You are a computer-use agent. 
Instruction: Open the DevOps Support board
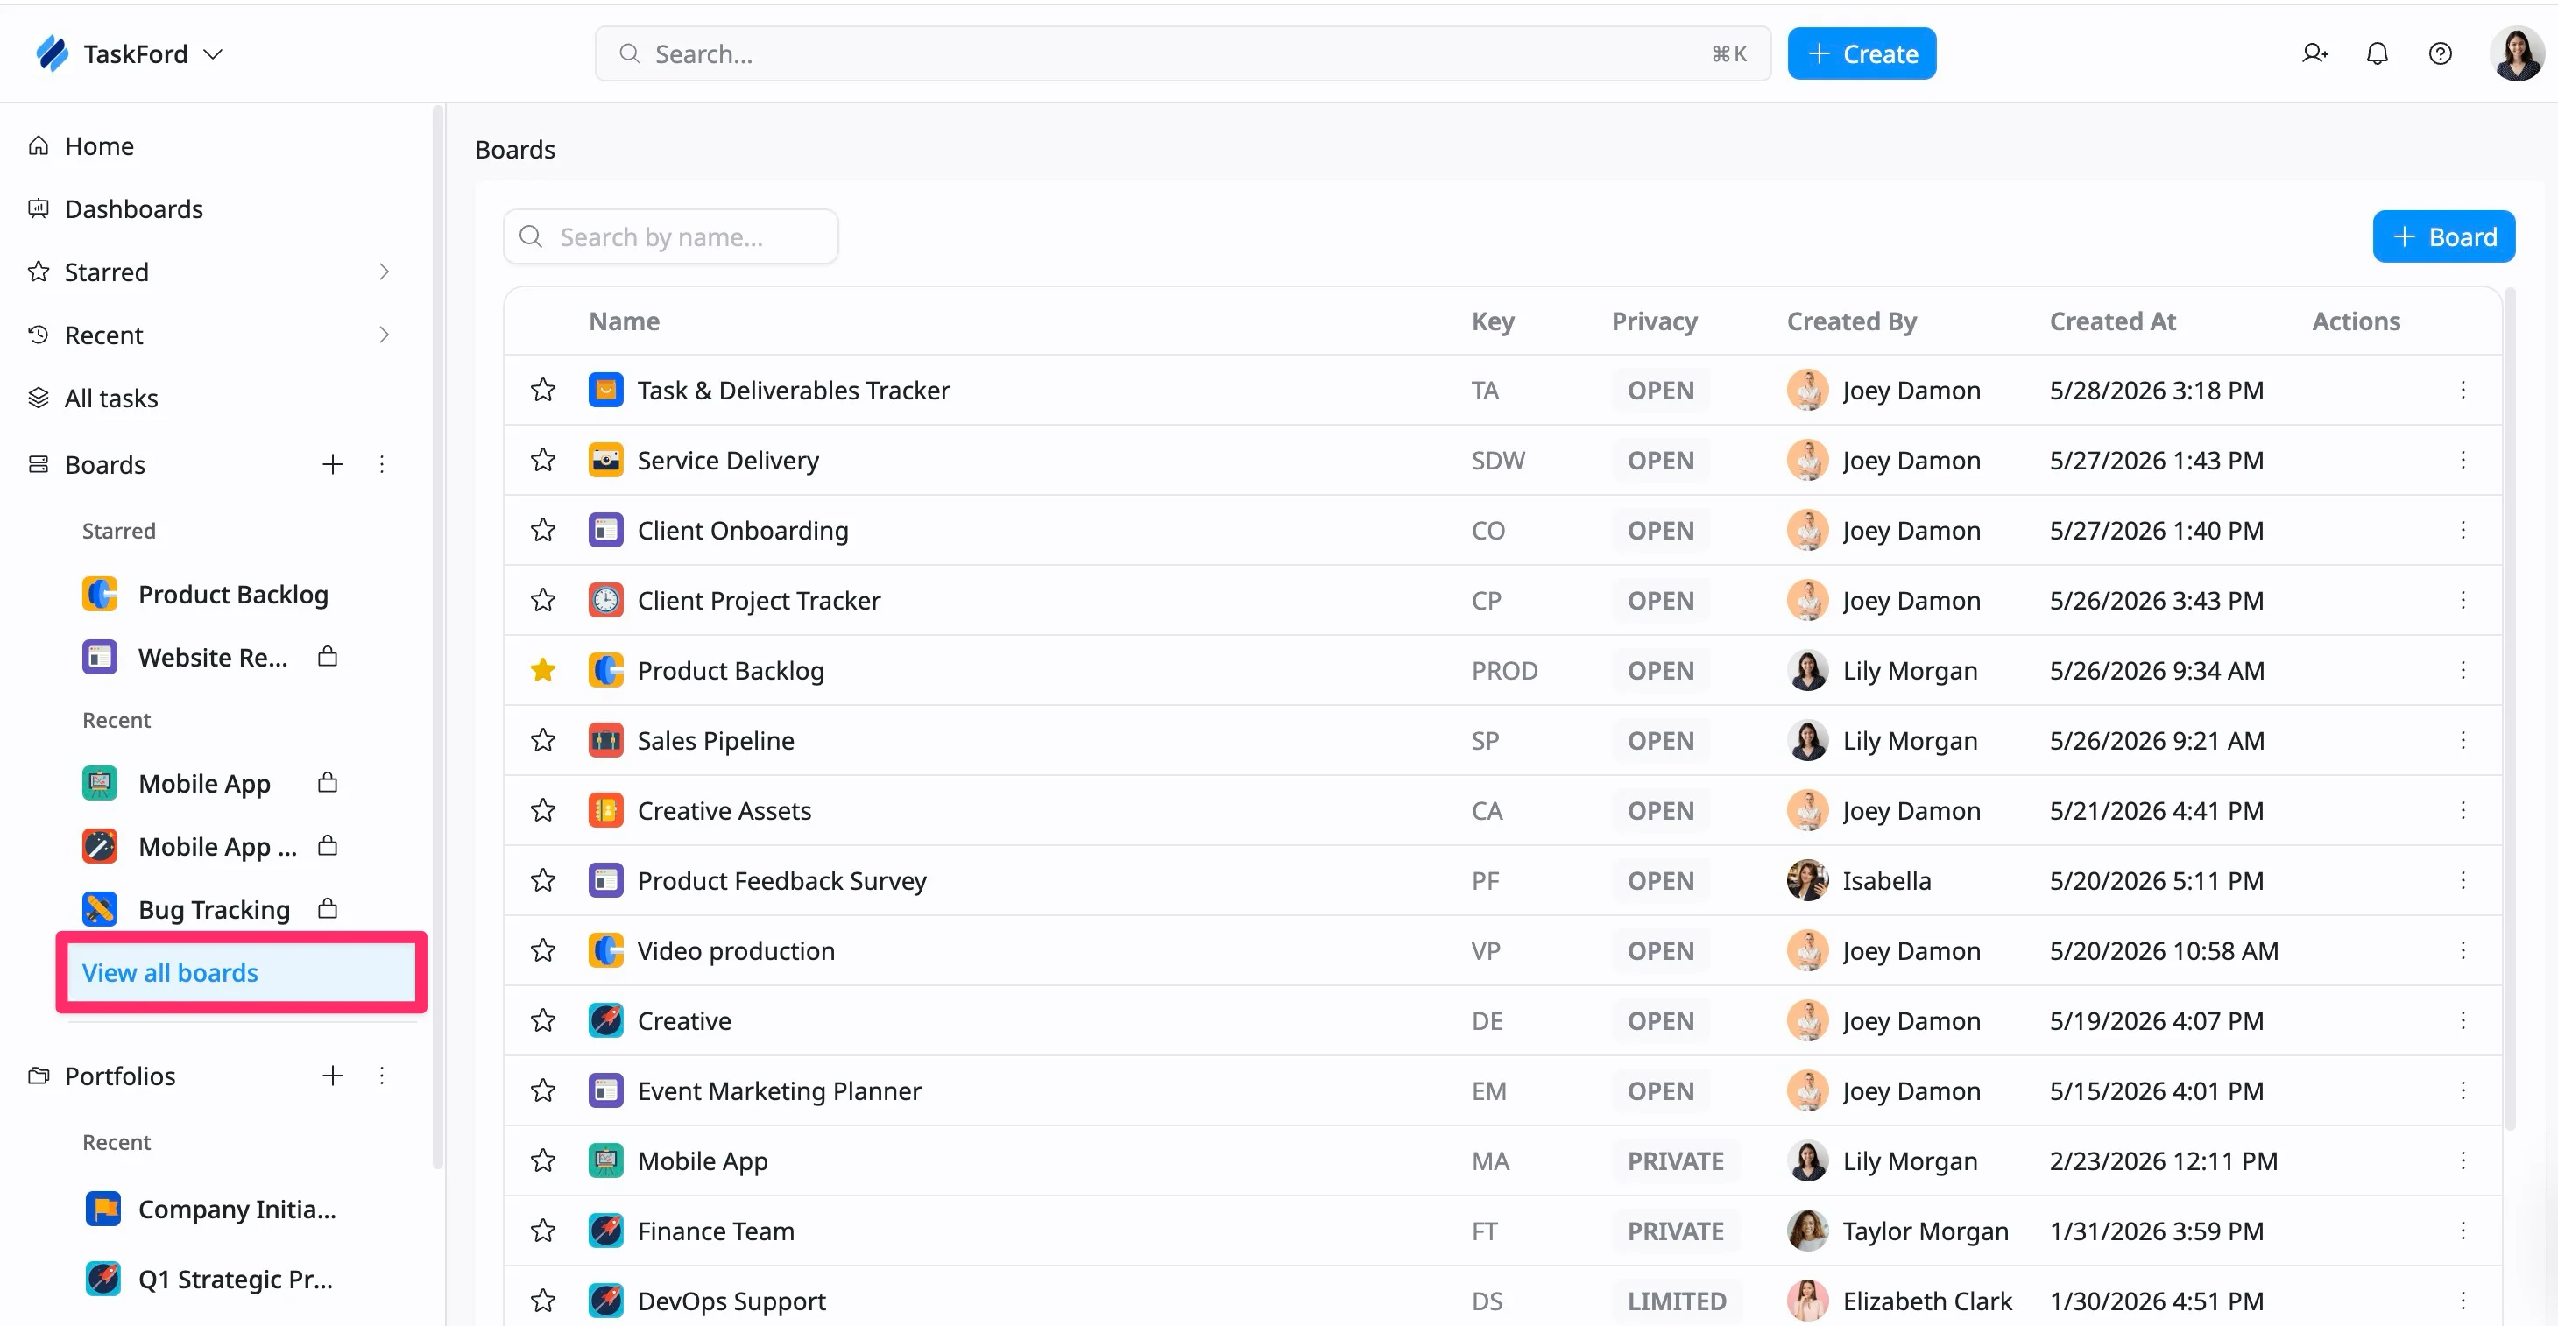(731, 1301)
